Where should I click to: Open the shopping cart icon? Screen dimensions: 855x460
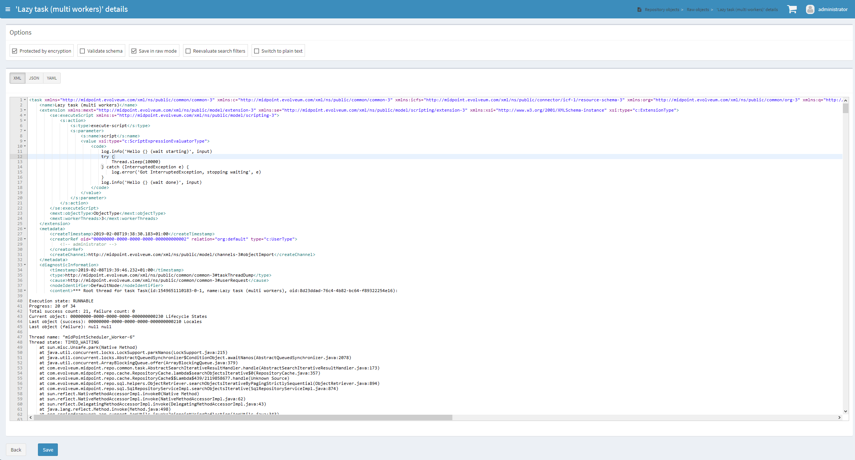click(x=792, y=9)
